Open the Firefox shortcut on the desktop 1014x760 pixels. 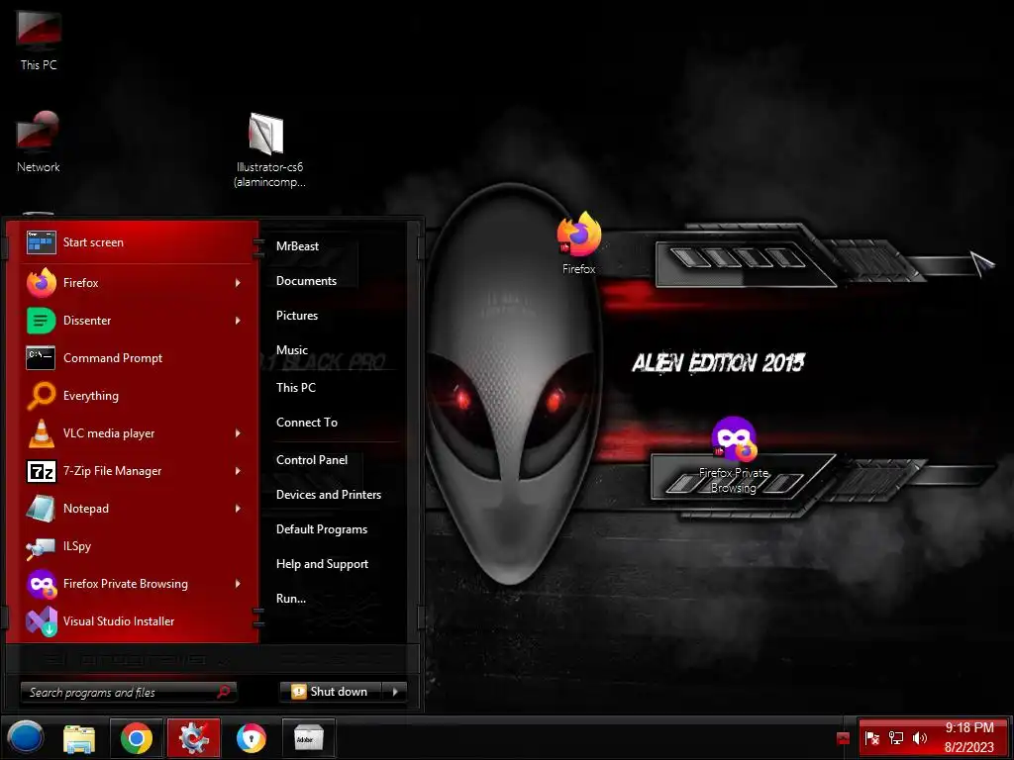[578, 243]
